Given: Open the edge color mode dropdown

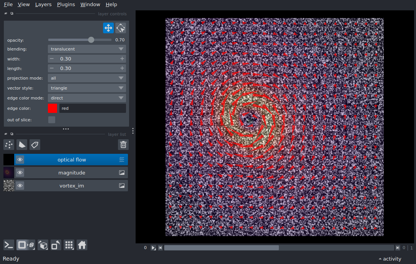Looking at the screenshot, I should (87, 98).
